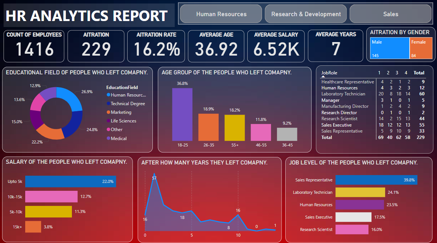437x243 pixels.
Task: Click the Total column header in JobRole table
Action: coord(419,72)
